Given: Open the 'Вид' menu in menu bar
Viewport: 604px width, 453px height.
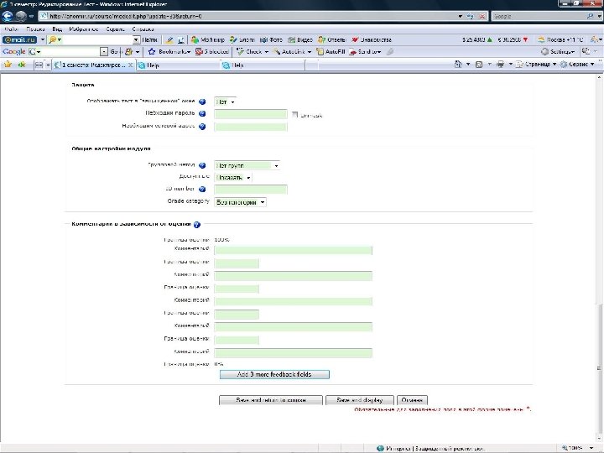Looking at the screenshot, I should (x=58, y=29).
